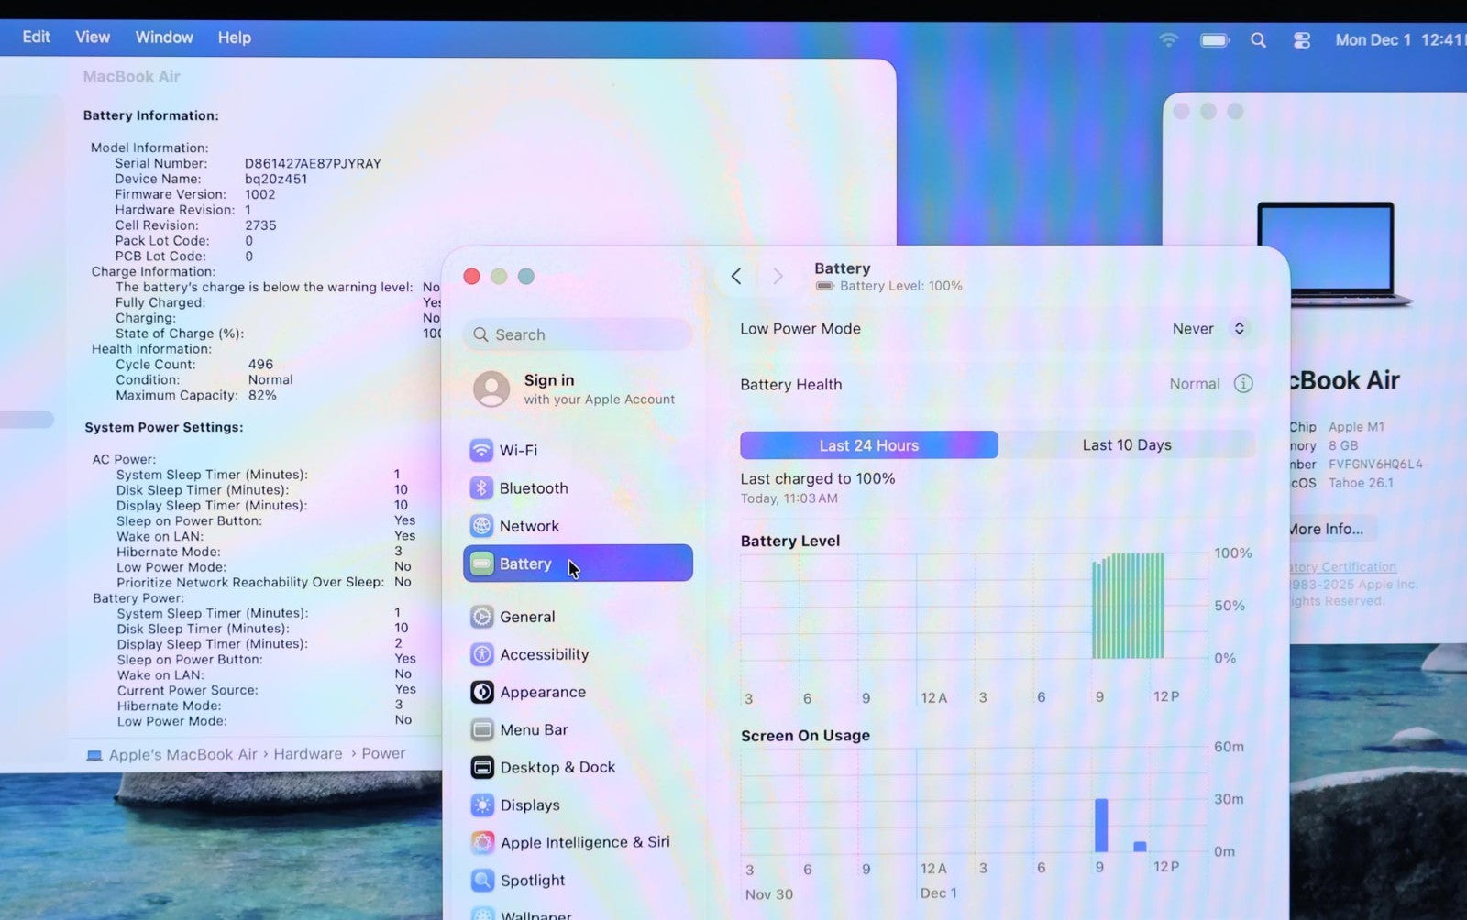
Task: Open Wi-Fi settings in sidebar
Action: click(x=517, y=450)
